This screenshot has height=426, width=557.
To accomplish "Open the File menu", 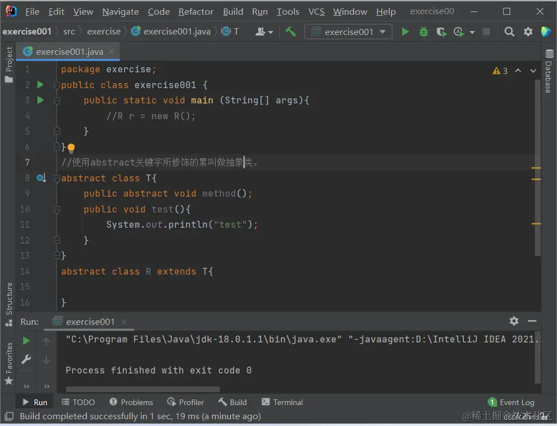I will coord(32,12).
